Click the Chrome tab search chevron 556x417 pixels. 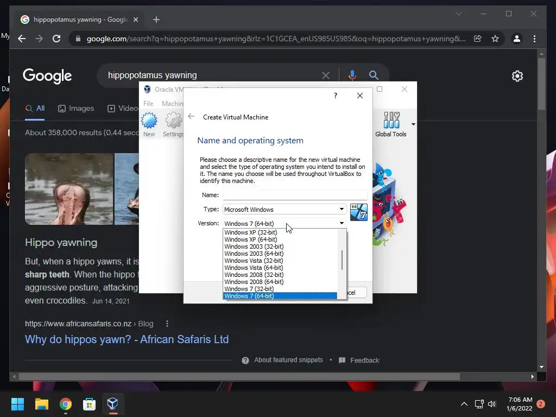coord(458,14)
